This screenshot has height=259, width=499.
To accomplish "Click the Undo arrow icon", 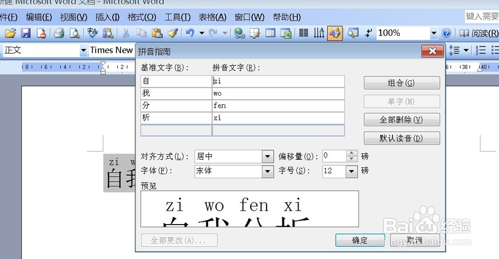I will click(x=190, y=33).
